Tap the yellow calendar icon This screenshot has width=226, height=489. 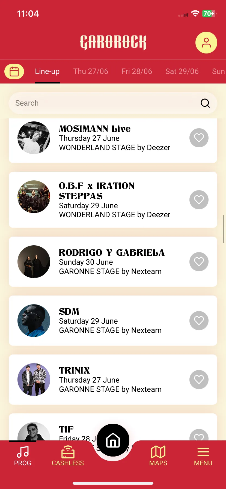tap(14, 71)
